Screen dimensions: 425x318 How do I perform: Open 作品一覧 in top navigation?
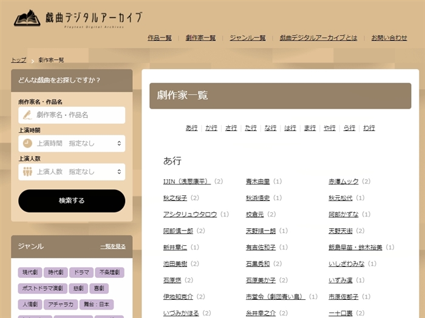pos(160,38)
